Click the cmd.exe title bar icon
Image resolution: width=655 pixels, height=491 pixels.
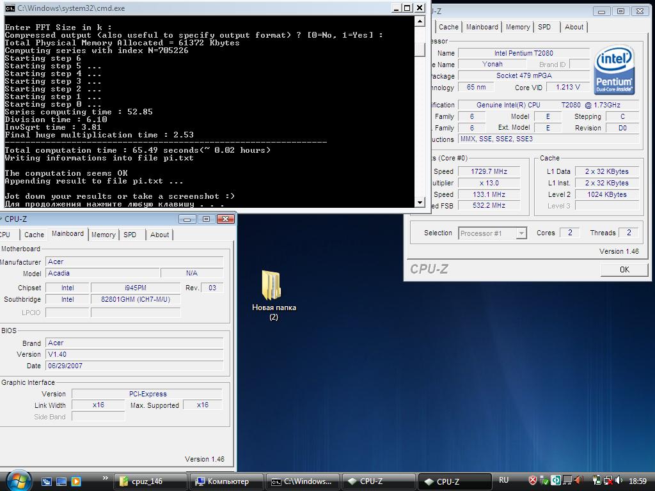click(x=10, y=8)
